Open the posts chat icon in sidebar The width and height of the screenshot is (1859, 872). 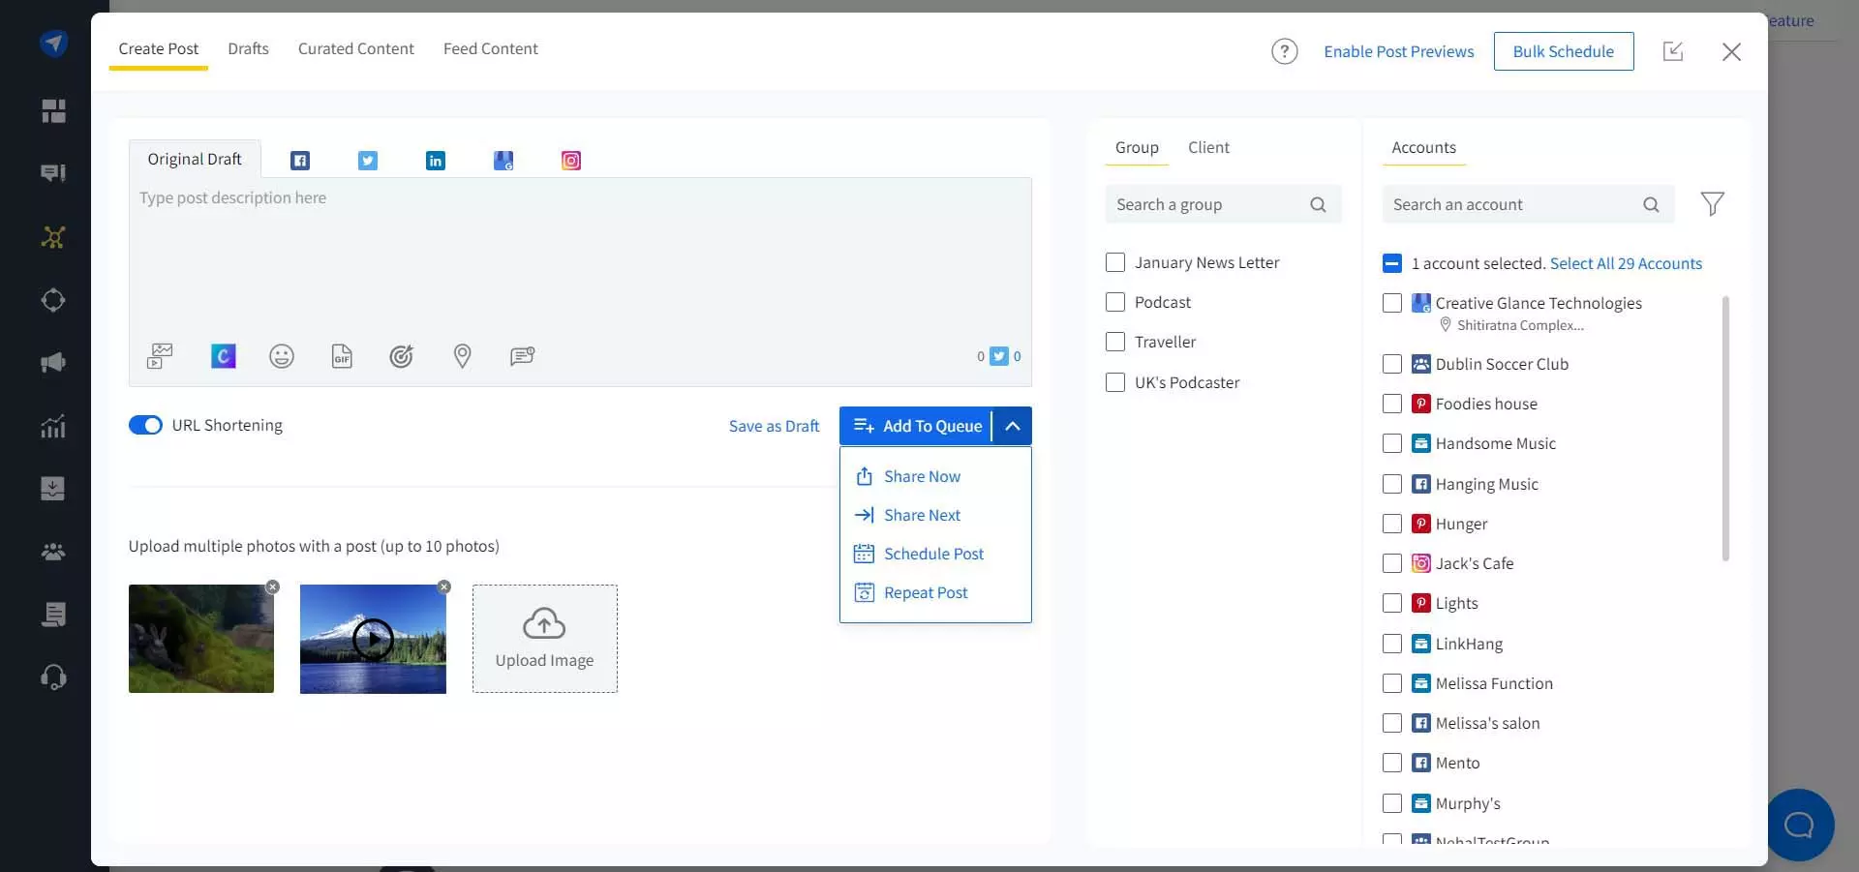point(53,173)
